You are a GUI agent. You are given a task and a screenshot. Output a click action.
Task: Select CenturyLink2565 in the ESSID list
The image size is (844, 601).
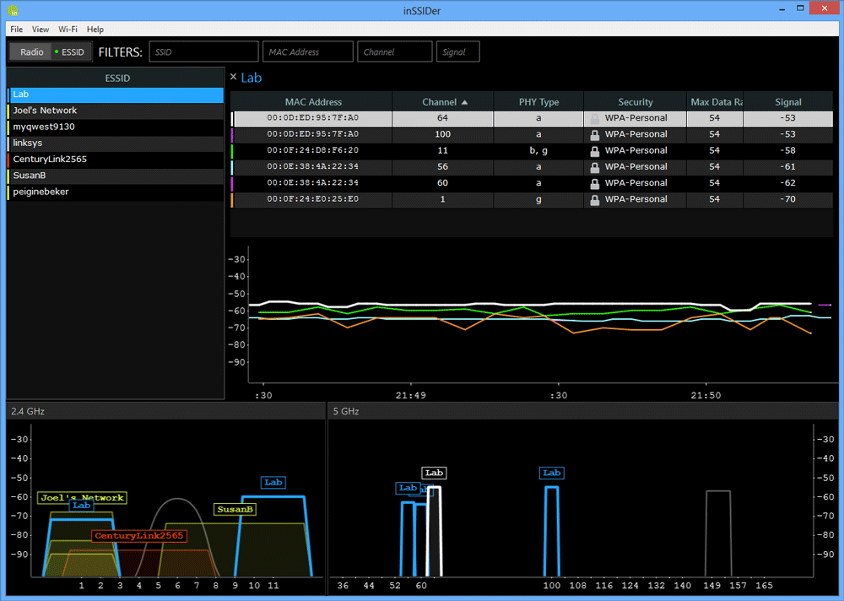(50, 160)
